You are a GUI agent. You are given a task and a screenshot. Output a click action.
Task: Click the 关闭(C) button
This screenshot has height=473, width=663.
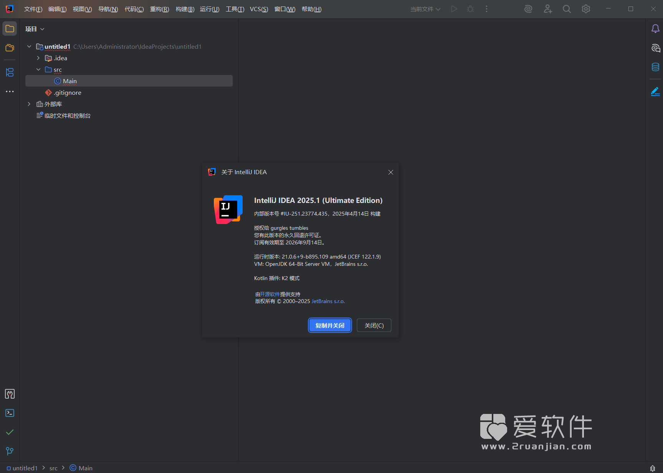[374, 325]
